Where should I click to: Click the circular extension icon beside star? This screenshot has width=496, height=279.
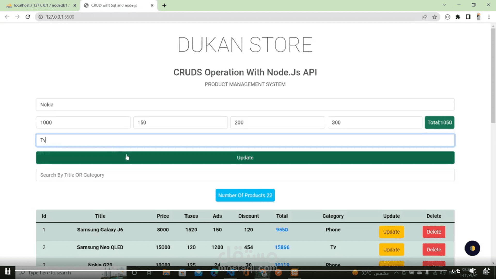[447, 17]
